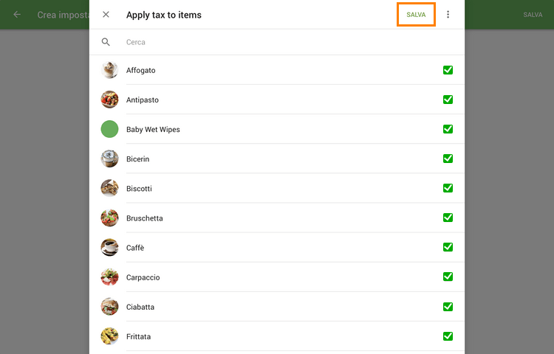
Task: Click the Caffè coffee cup image
Action: pyautogui.click(x=109, y=248)
